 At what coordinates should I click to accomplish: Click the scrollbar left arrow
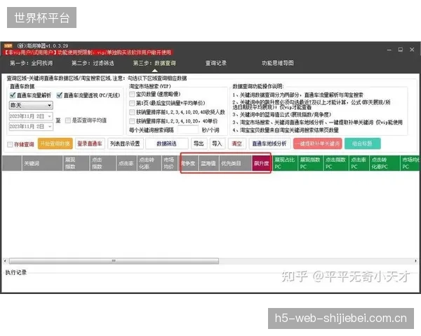(5, 260)
